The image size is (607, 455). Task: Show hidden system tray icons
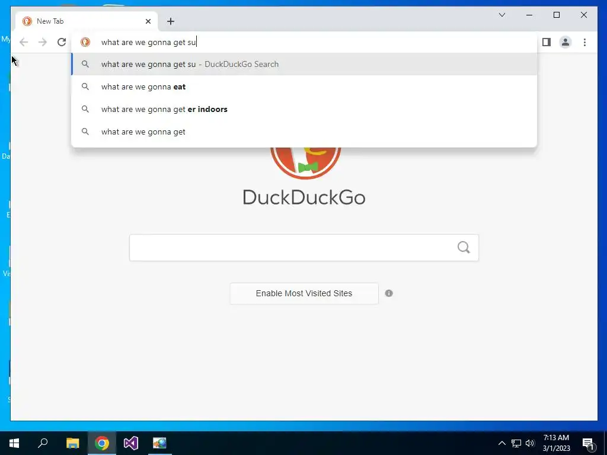click(x=501, y=443)
